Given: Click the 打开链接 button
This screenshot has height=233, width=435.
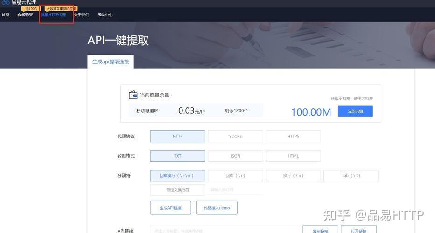Looking at the screenshot, I should point(359,230).
